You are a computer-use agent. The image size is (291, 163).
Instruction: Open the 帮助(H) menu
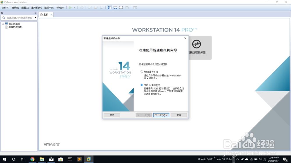(60, 8)
